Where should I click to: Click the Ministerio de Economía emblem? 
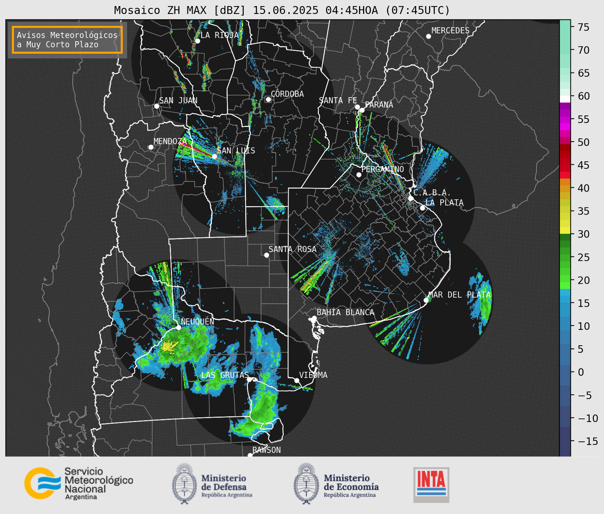pyautogui.click(x=306, y=484)
